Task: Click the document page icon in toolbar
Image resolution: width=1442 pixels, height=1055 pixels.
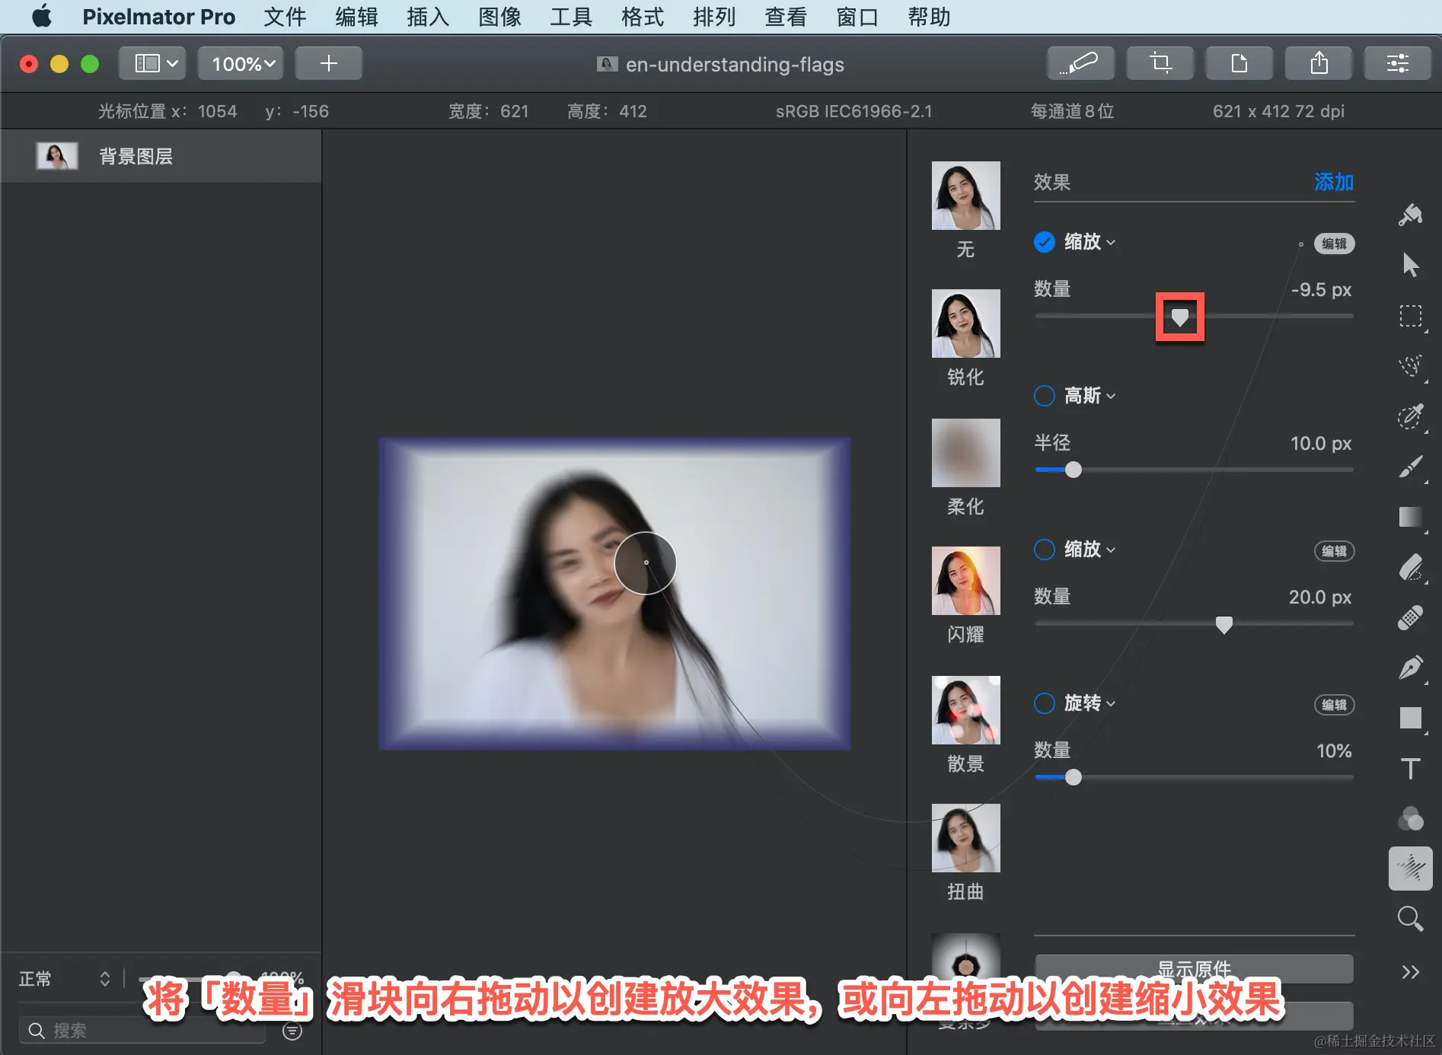Action: click(1239, 63)
